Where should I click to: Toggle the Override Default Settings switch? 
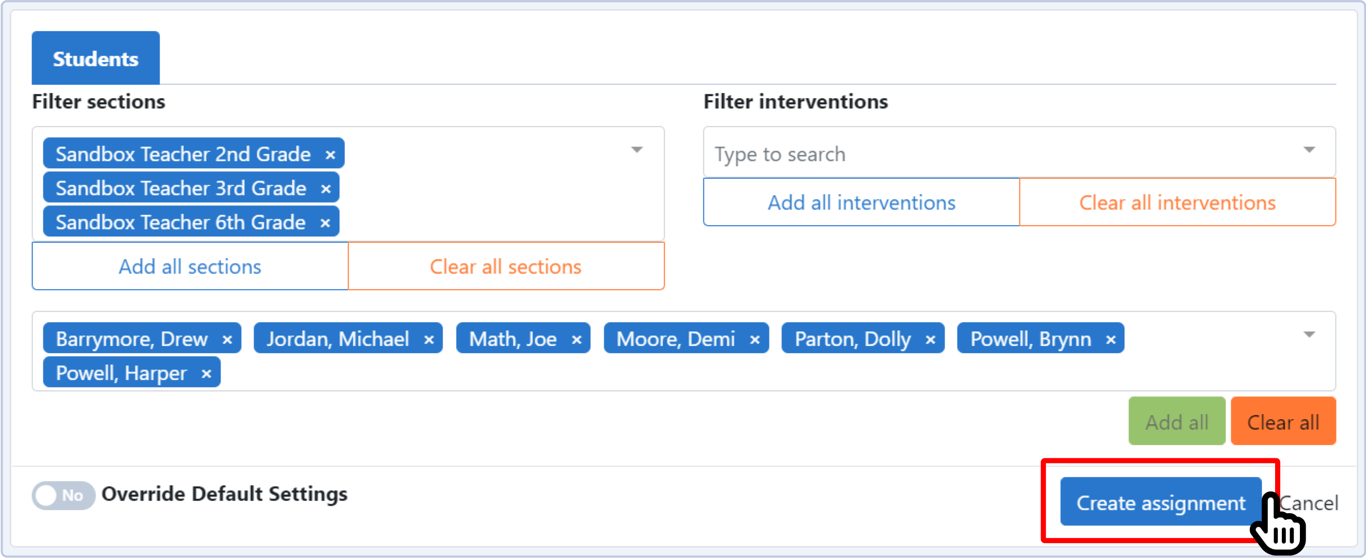tap(62, 496)
